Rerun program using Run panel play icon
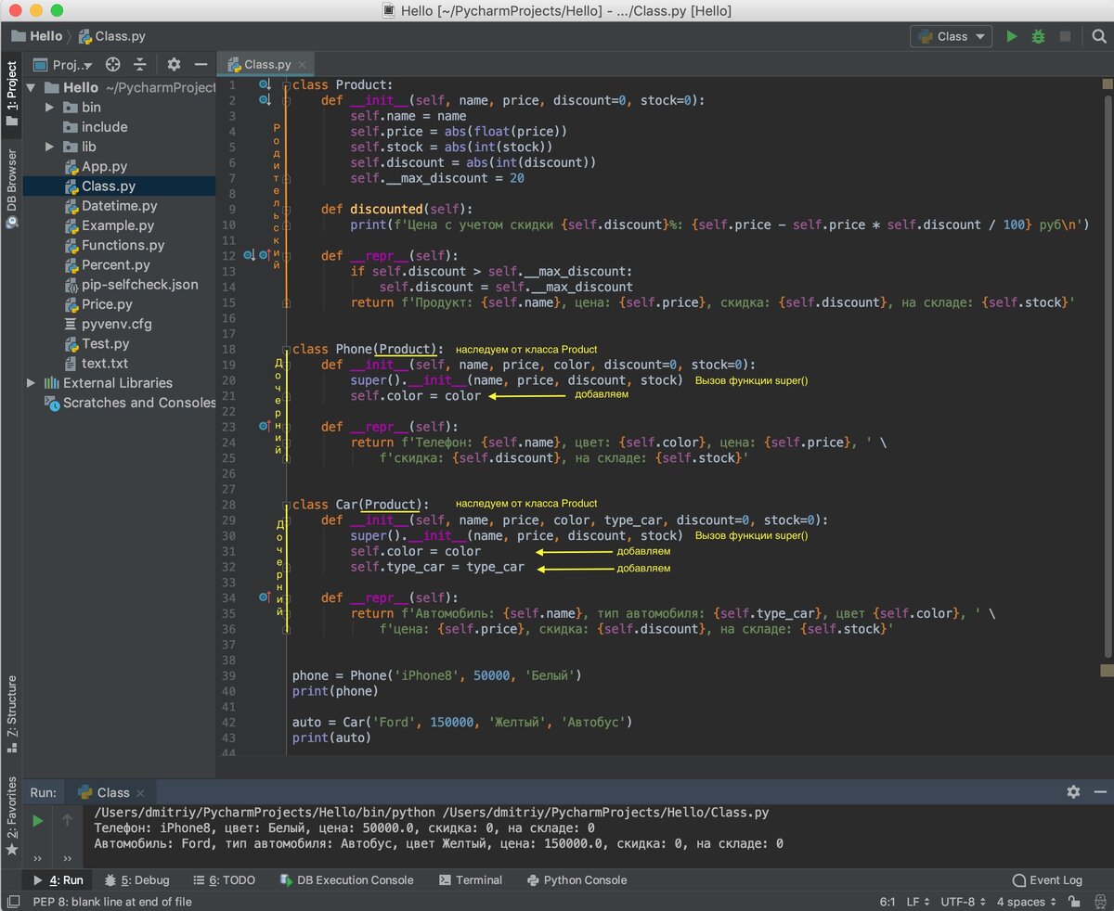The width and height of the screenshot is (1114, 911). point(38,820)
